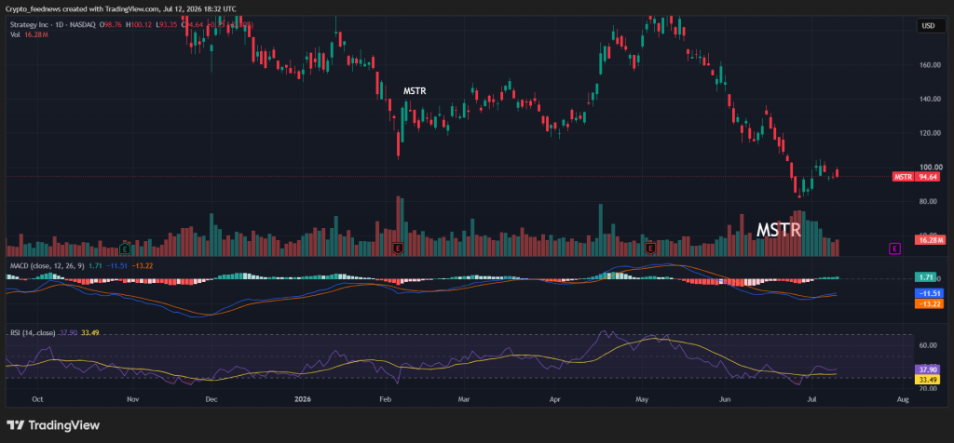Open the MACD (close, 12, 26, 9) legend
954x443 pixels.
pos(48,265)
